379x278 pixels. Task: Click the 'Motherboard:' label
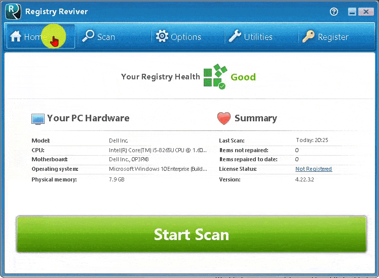pos(50,159)
